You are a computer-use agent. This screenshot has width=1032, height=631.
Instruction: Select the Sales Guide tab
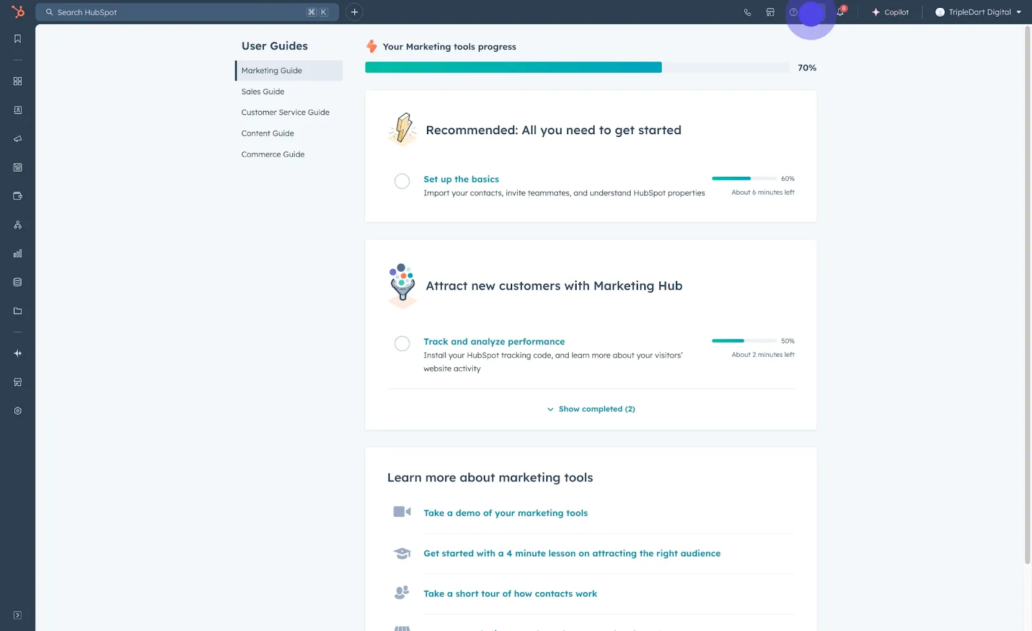(x=263, y=92)
